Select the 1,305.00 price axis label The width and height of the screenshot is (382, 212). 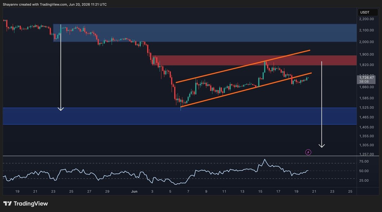366,145
